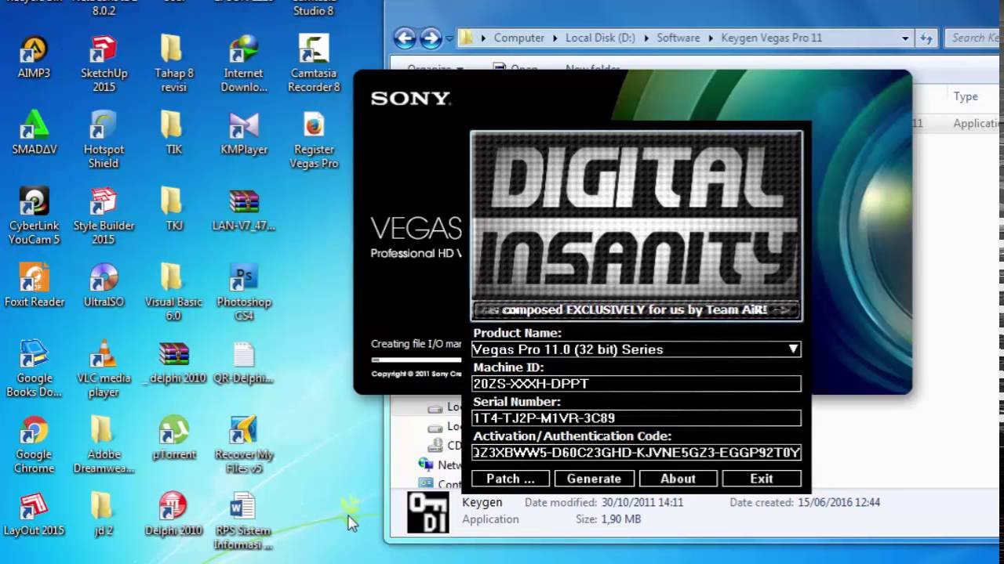Viewport: 1004px width, 564px height.
Task: Select the QR-Delphi document file
Action: [x=244, y=362]
